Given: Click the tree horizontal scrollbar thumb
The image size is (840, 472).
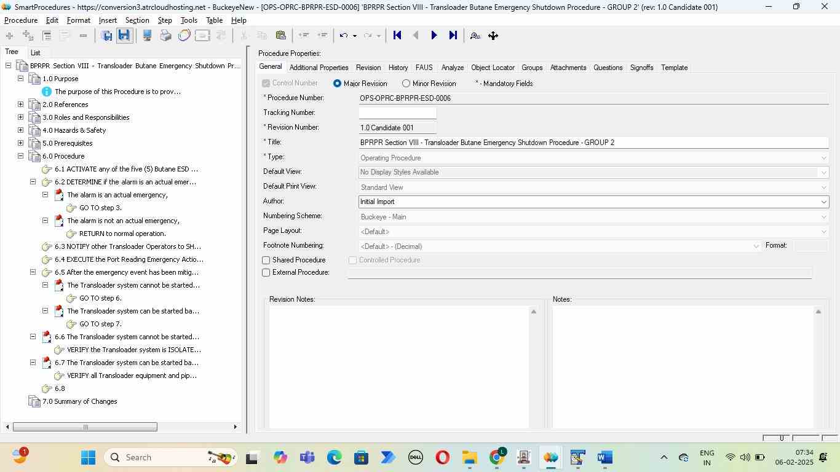Looking at the screenshot, I should (x=85, y=427).
